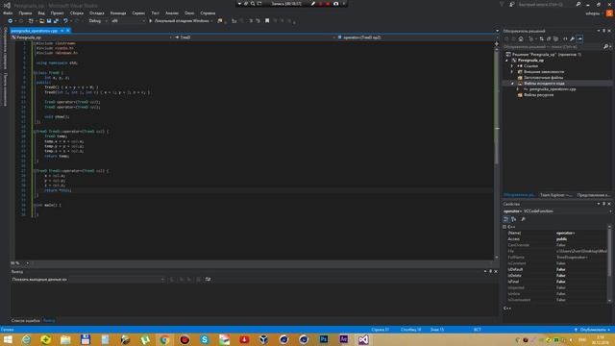Collapse the Tree3::operator+ function block
Viewport: 615px width, 346px height.
pyautogui.click(x=35, y=132)
